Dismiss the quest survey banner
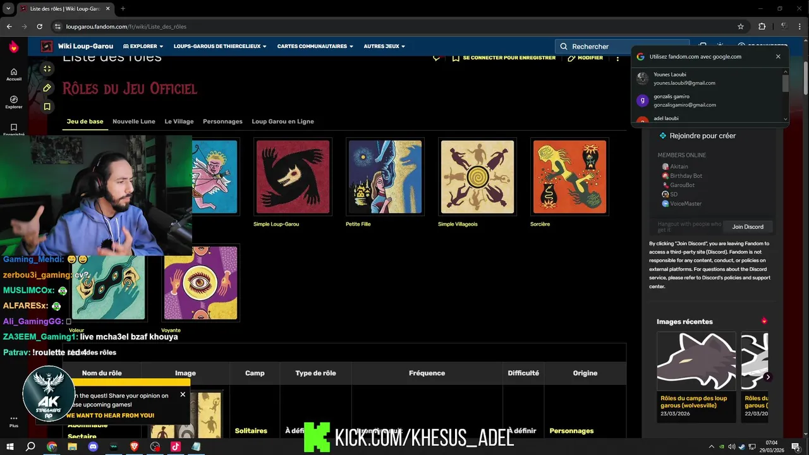809x455 pixels. click(x=183, y=394)
